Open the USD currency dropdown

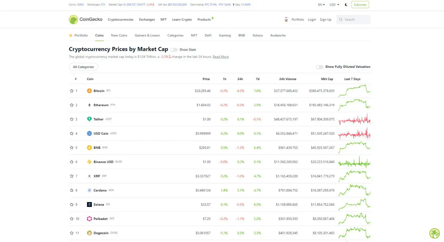click(334, 5)
